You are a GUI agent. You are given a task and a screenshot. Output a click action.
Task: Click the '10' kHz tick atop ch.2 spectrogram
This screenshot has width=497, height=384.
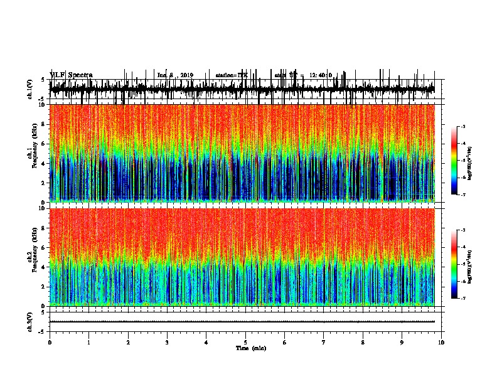[42, 208]
